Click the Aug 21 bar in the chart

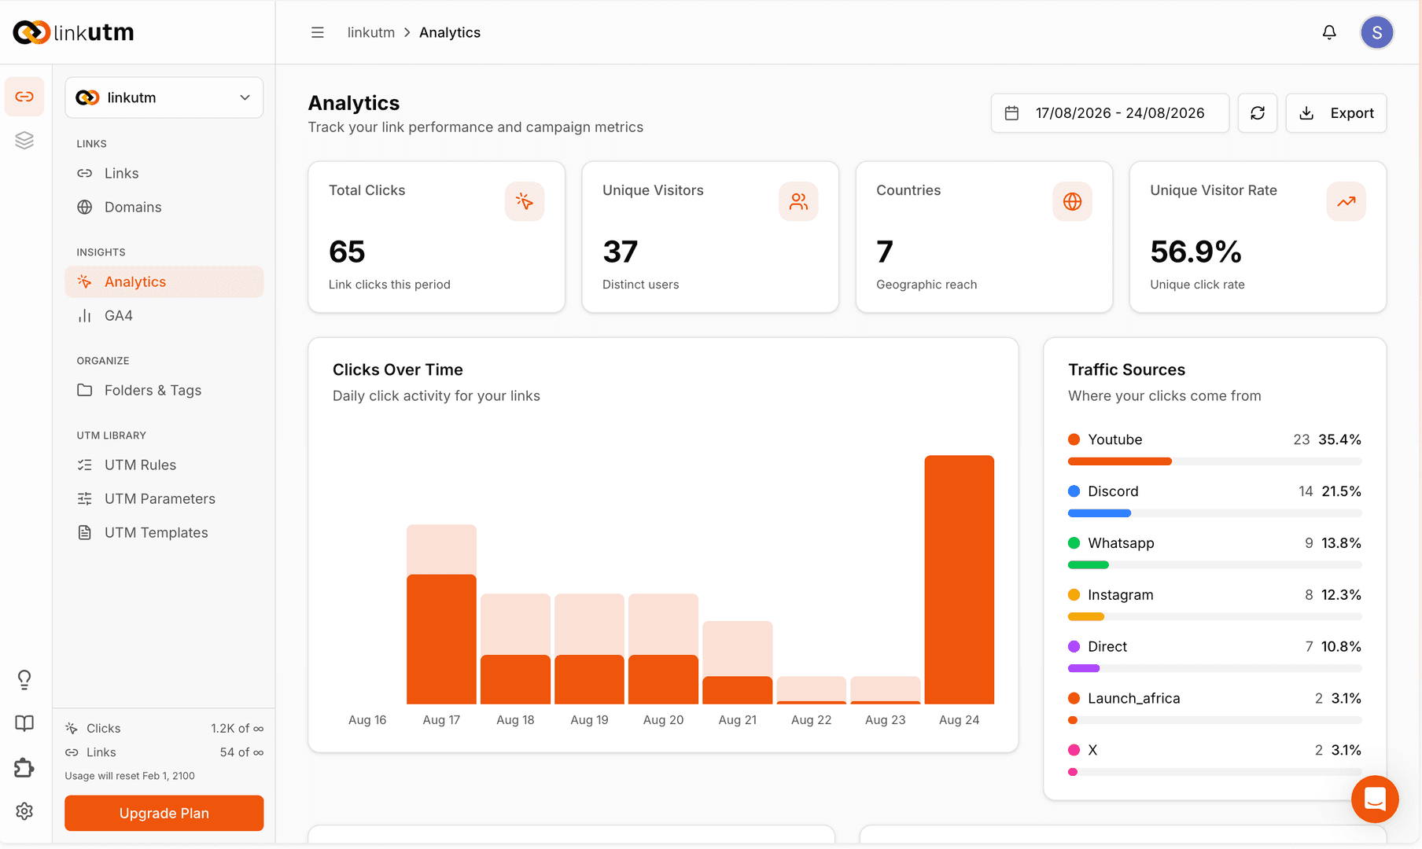coord(737,663)
